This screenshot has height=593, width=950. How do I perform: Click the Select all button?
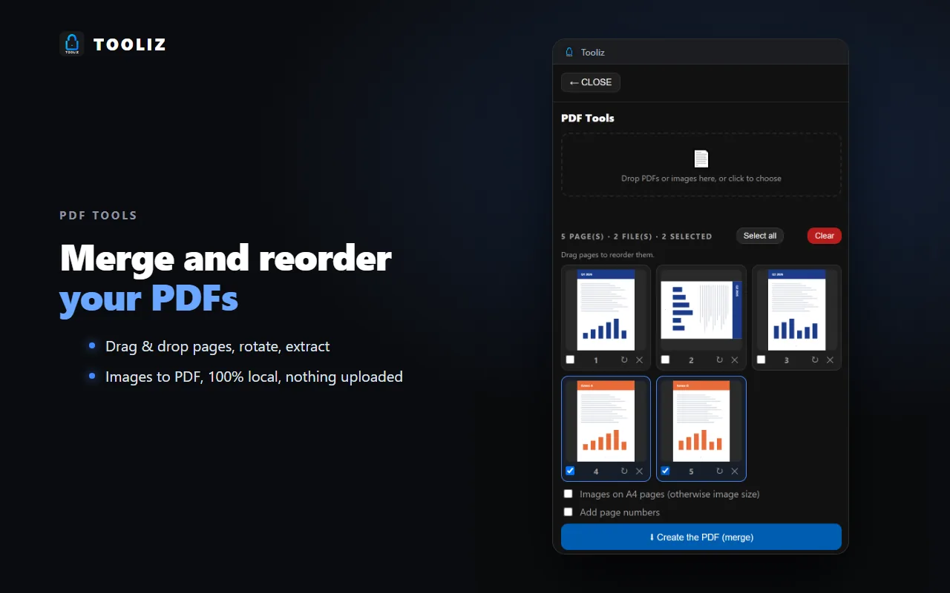click(x=760, y=236)
